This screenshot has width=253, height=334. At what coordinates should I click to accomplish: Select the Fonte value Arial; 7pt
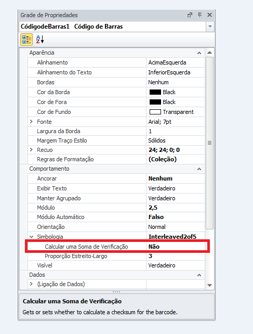159,122
